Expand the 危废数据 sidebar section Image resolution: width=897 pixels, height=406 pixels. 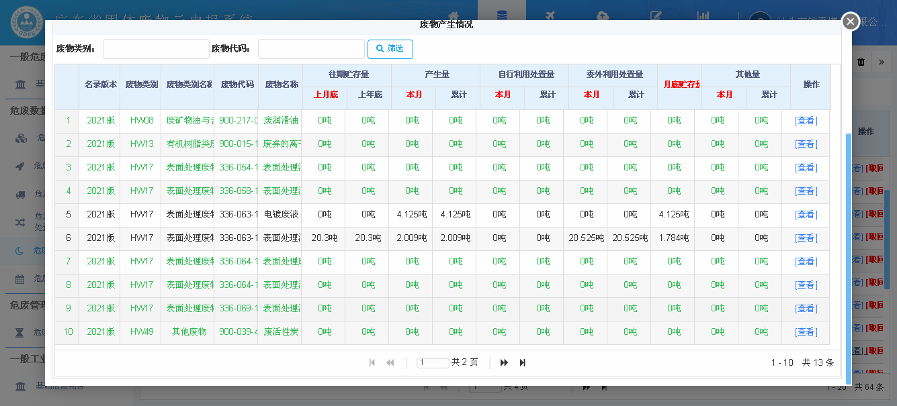coord(27,110)
